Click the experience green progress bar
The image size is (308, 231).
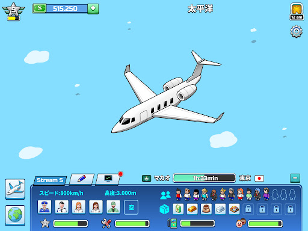[70, 224]
